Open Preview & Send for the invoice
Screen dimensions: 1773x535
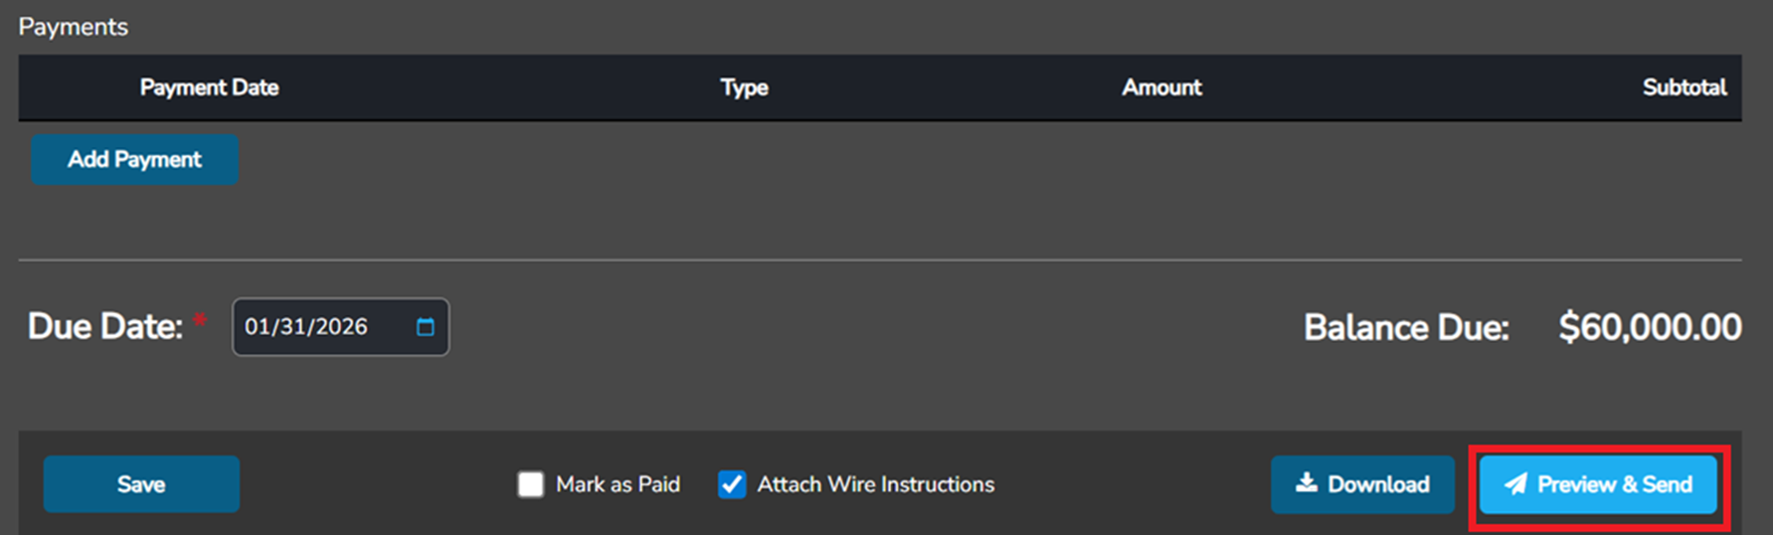pyautogui.click(x=1598, y=484)
